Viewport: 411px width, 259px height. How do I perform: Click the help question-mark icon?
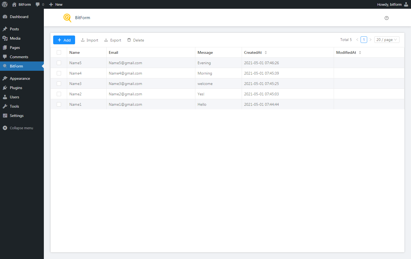[387, 18]
